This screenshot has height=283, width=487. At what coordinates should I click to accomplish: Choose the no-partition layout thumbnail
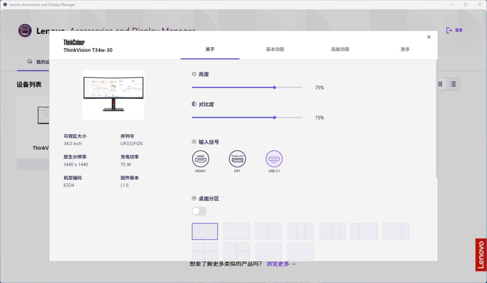(x=205, y=232)
